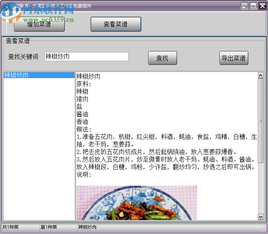Click the app icon in the title bar
This screenshot has height=234, width=268.
point(6,6)
